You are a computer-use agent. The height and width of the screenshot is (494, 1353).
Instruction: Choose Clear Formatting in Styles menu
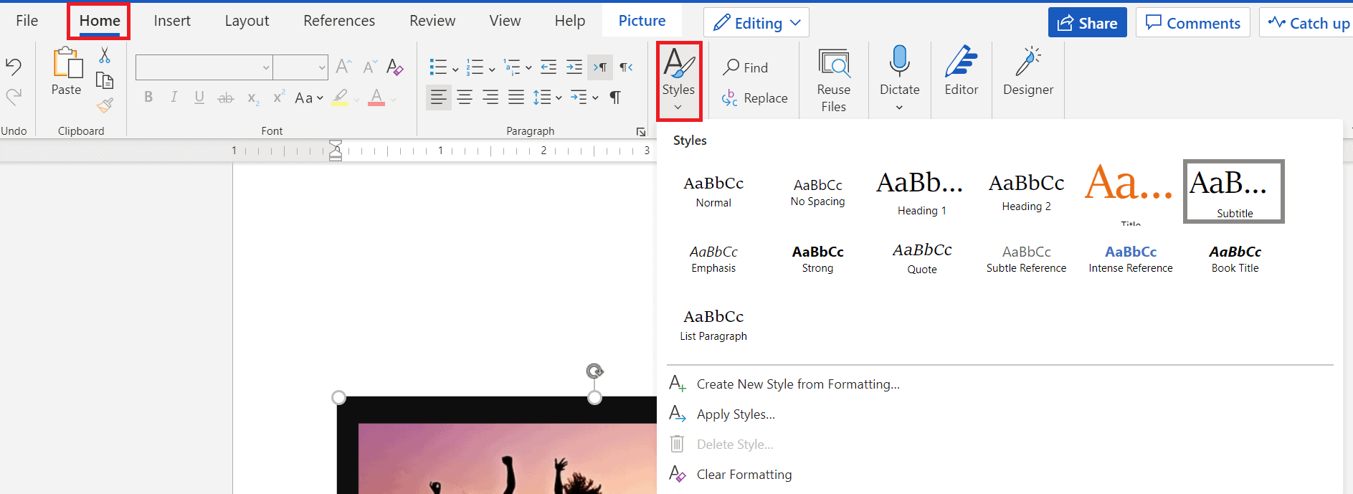pyautogui.click(x=731, y=475)
